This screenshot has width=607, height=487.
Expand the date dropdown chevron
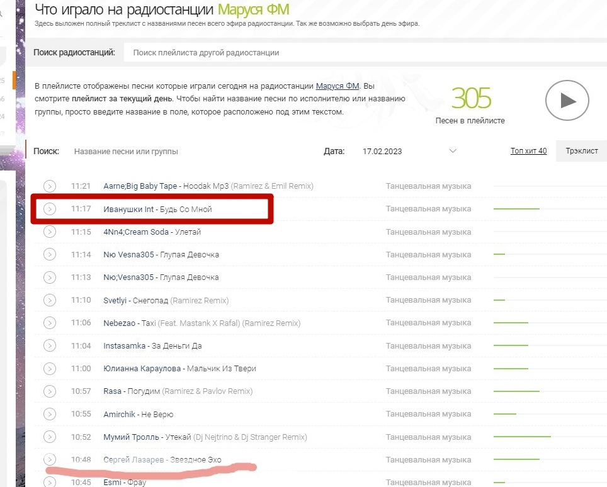pos(453,151)
